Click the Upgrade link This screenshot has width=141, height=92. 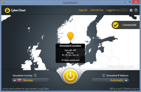[x=83, y=10]
